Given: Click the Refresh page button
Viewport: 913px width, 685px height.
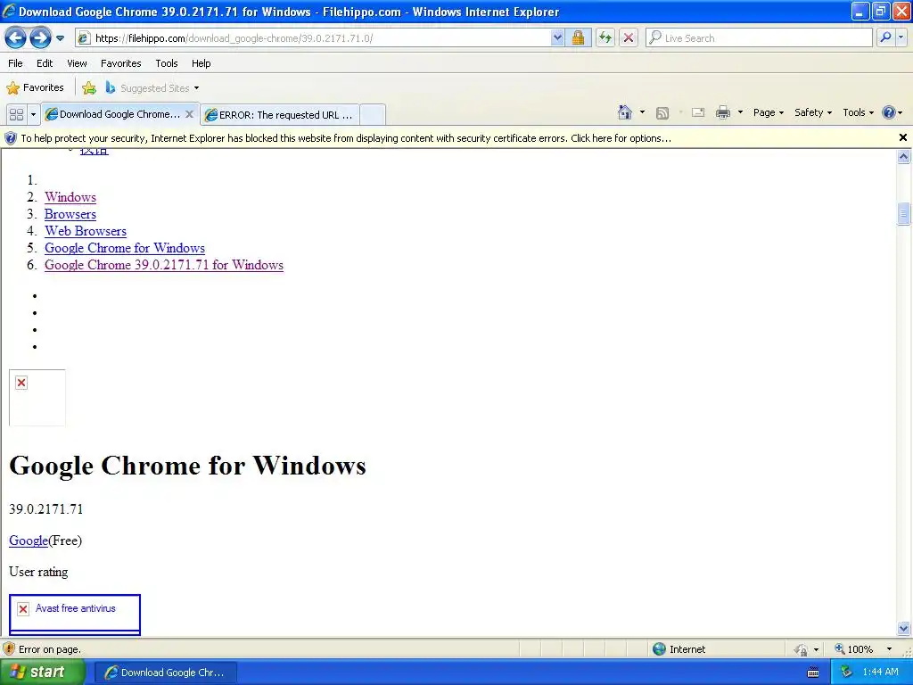Looking at the screenshot, I should pos(605,38).
